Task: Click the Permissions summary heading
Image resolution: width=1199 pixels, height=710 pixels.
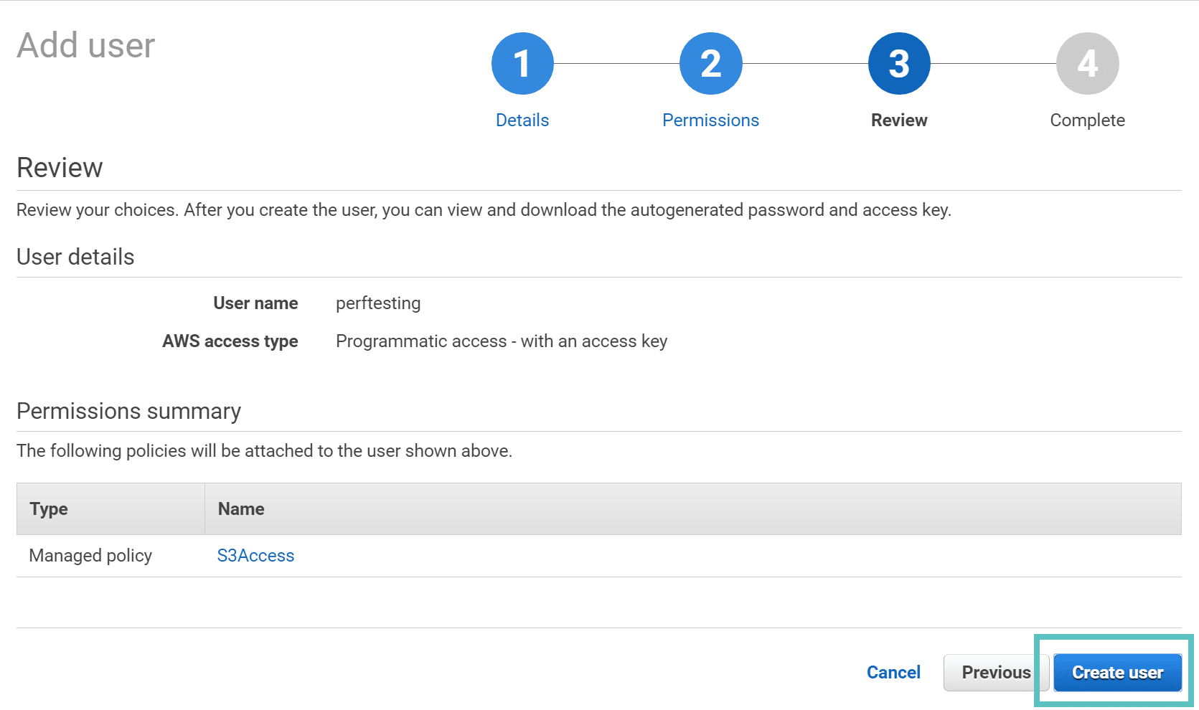Action: pyautogui.click(x=128, y=411)
